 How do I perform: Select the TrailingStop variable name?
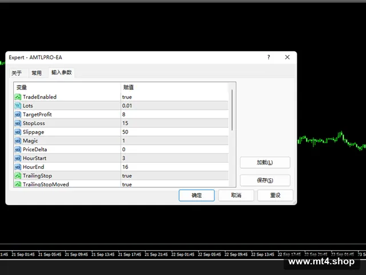[37, 176]
